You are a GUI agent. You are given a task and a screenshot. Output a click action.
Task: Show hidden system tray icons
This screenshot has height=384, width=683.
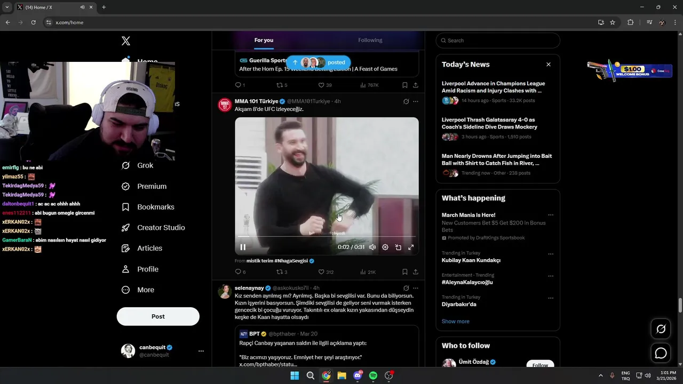(x=600, y=375)
